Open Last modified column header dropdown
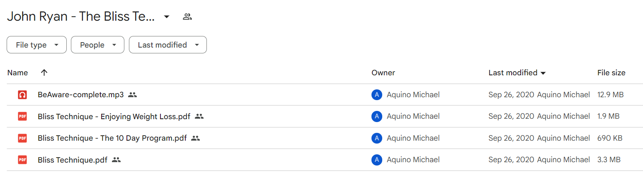The image size is (643, 192). [517, 73]
